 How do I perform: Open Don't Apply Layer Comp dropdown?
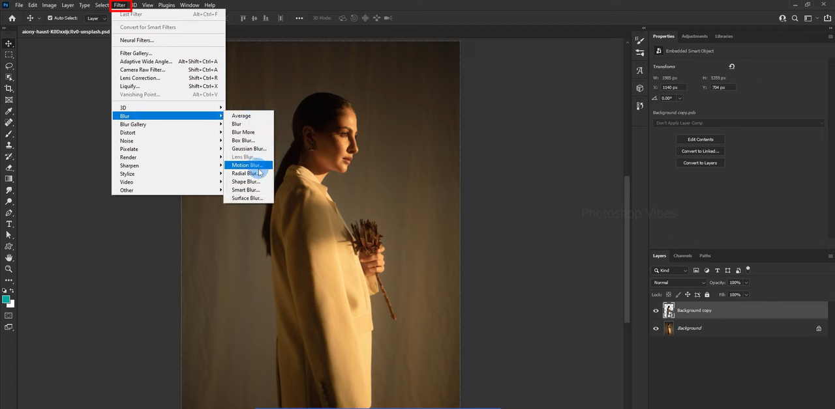[x=739, y=123]
